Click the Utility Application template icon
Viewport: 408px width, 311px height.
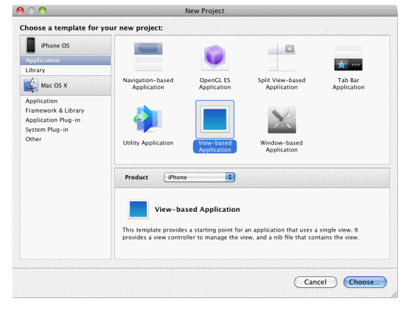[148, 120]
